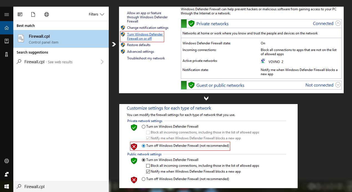Open Turn Windows Defender Firewall on or off
The image size is (352, 192).
pyautogui.click(x=145, y=36)
